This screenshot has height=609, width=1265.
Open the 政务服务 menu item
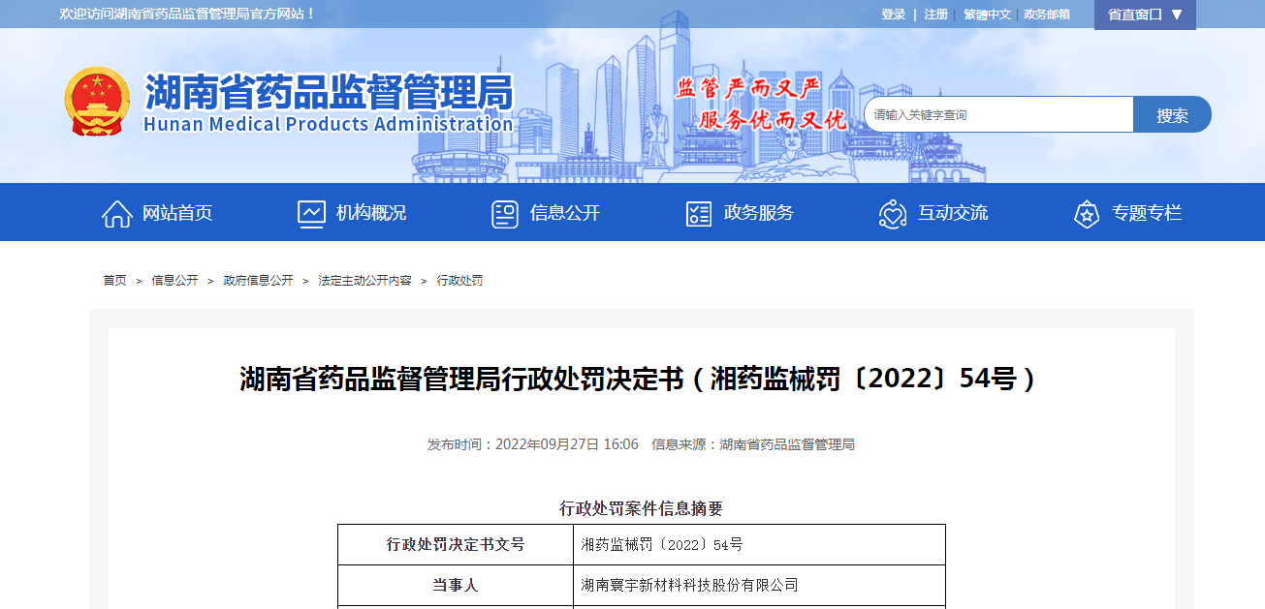pos(759,213)
